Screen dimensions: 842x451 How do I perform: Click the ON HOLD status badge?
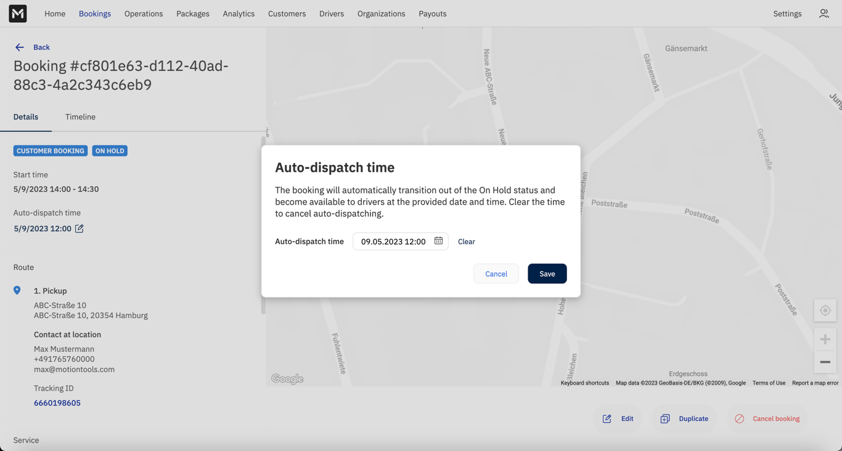(x=110, y=151)
